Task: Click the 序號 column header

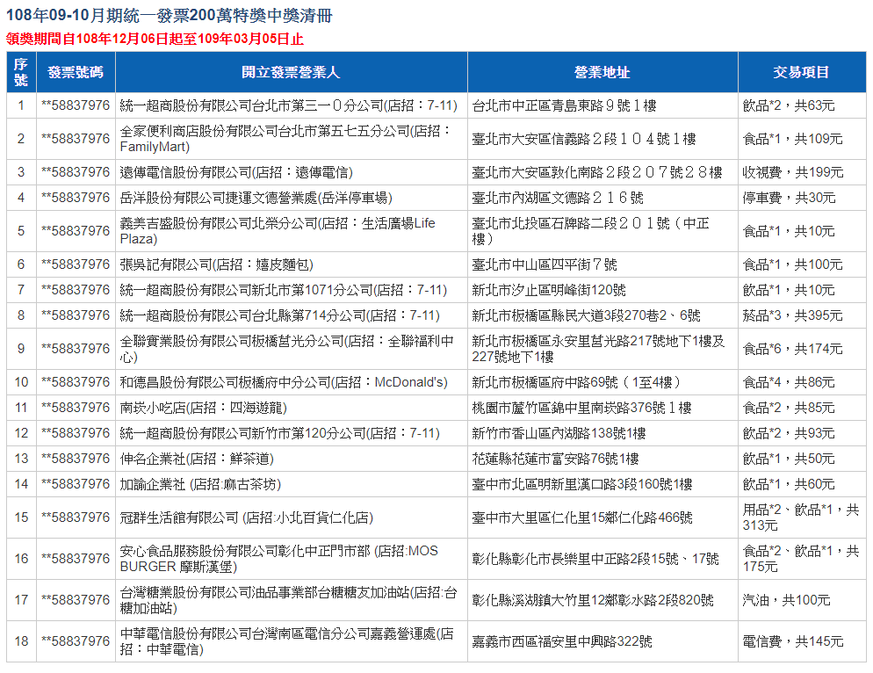Action: [x=21, y=72]
